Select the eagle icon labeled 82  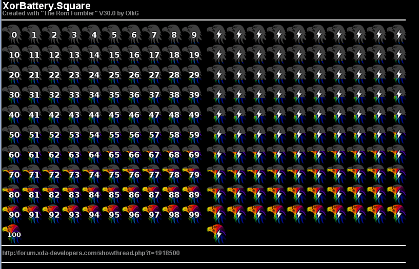click(52, 194)
